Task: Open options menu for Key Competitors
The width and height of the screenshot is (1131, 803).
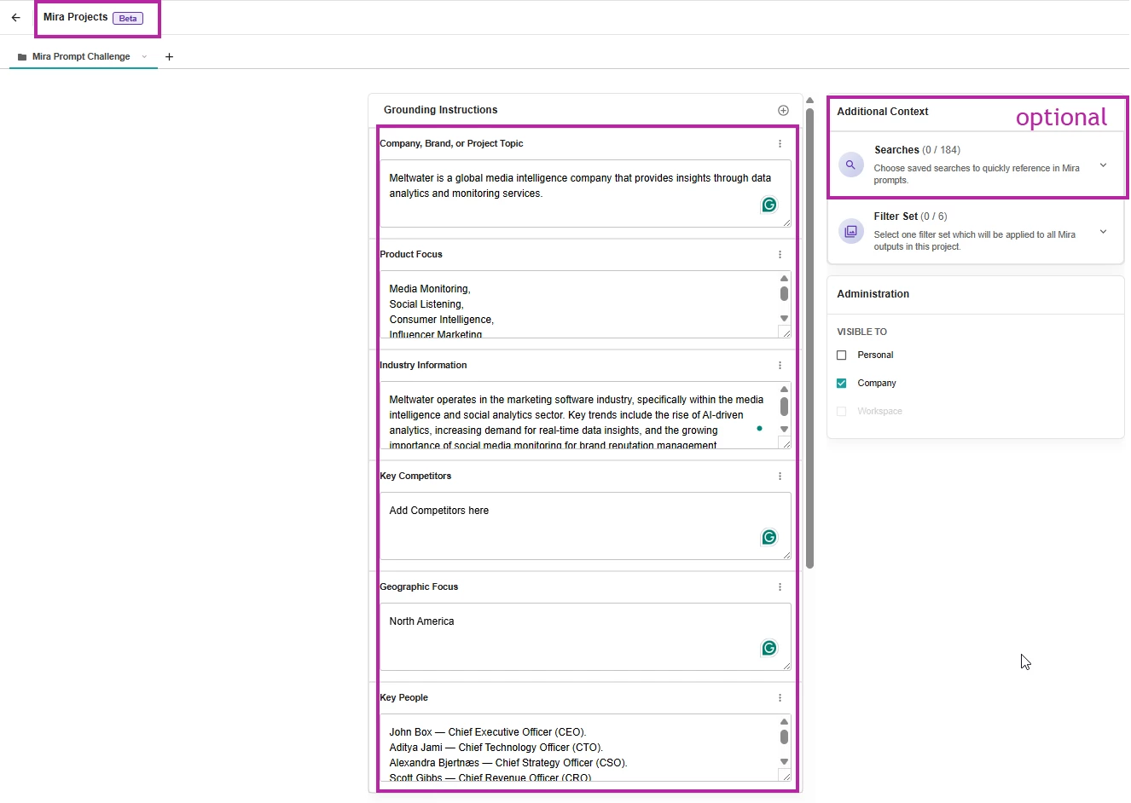Action: point(780,477)
